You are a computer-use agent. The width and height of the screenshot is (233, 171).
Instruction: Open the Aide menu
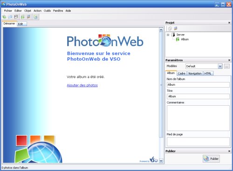pos(68,11)
